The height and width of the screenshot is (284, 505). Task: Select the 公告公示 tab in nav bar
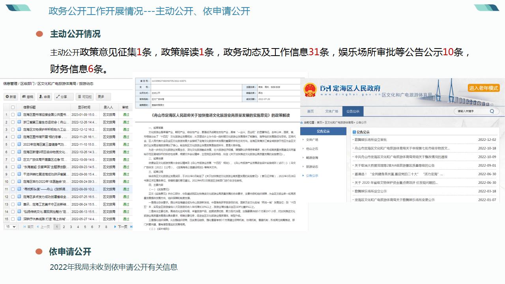(x=353, y=111)
